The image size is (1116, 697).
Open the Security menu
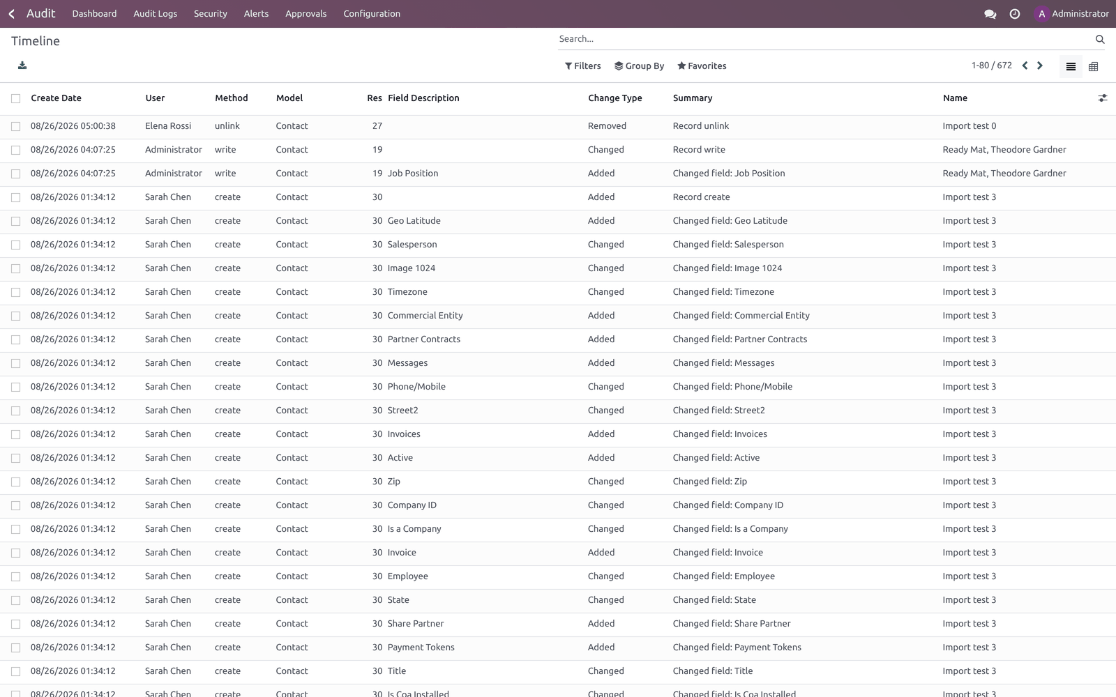point(211,14)
